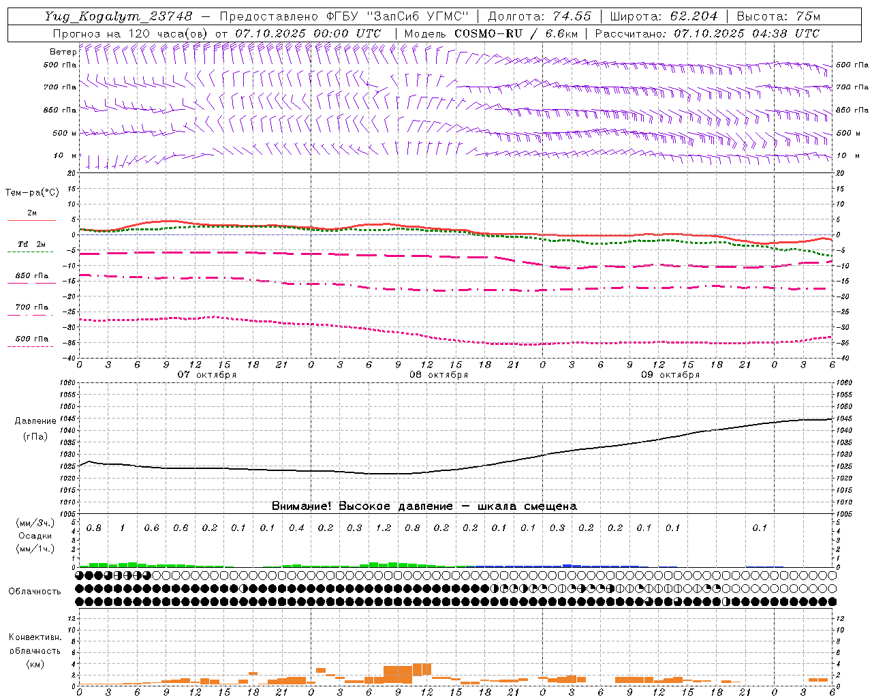
Task: Click the 09 октября date label
Action: pos(670,375)
